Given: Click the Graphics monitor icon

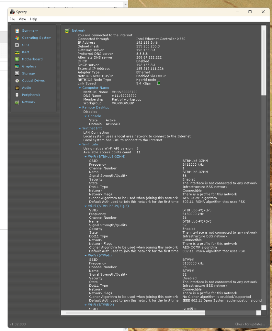Looking at the screenshot, I should 17,67.
